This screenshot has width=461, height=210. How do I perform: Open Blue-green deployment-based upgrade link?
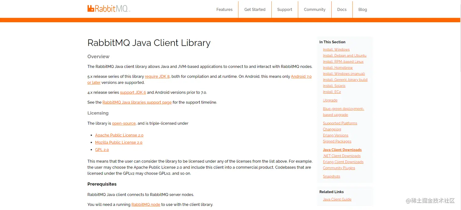[343, 112]
